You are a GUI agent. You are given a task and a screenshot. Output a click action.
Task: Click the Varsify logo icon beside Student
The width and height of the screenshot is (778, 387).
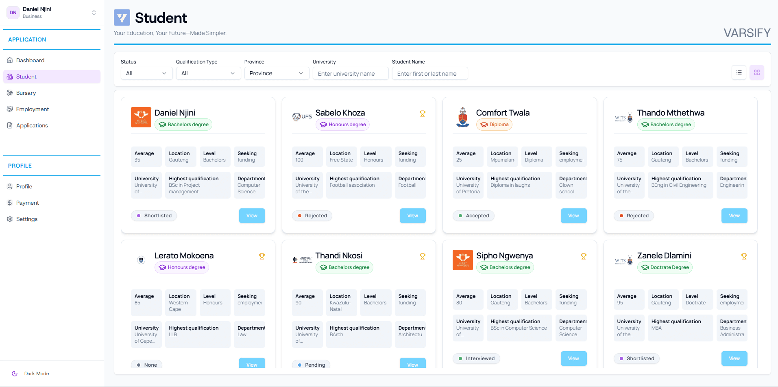122,18
